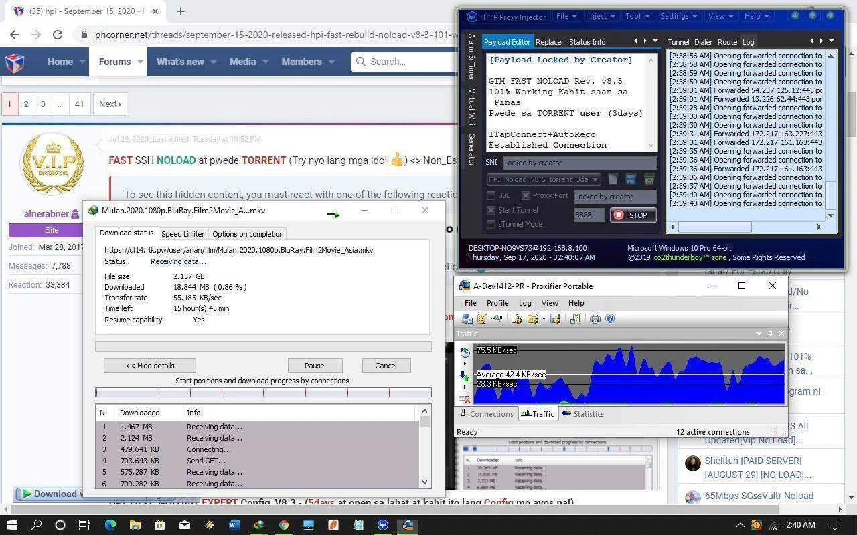Toggle the Proxy:Port checkbox
Viewport: 857px width, 535px height.
coord(526,196)
